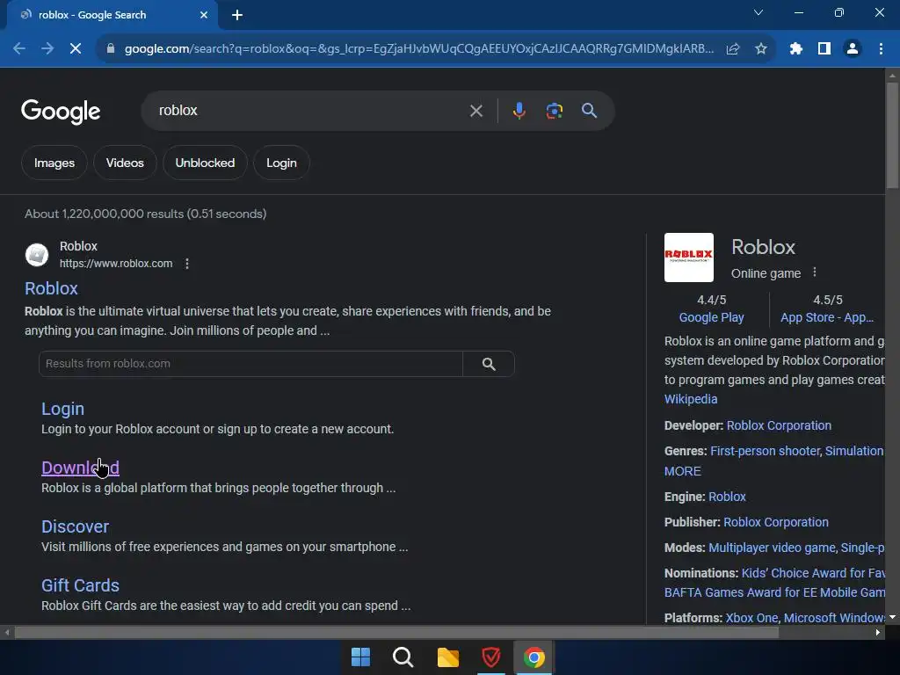Stop loading the current page

[76, 49]
